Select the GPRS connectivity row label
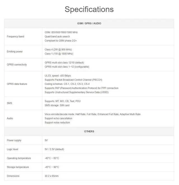 [x=17, y=65]
